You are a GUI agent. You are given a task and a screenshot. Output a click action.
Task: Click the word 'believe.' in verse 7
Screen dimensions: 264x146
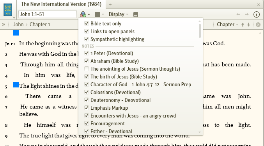coord(28,114)
